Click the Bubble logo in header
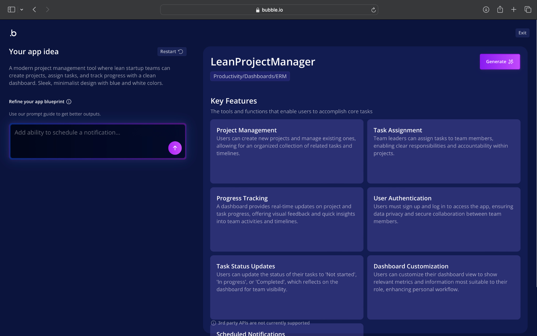Screen dimensions: 537x336 pos(13,33)
